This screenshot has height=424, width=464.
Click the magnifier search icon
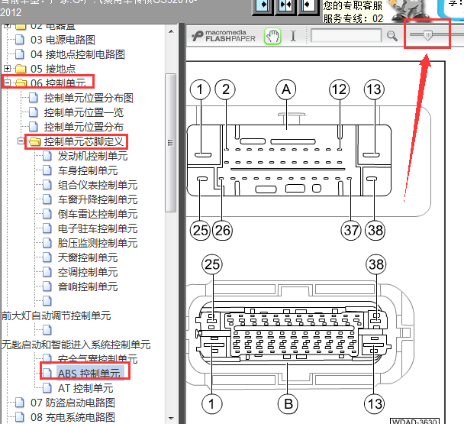click(x=392, y=36)
